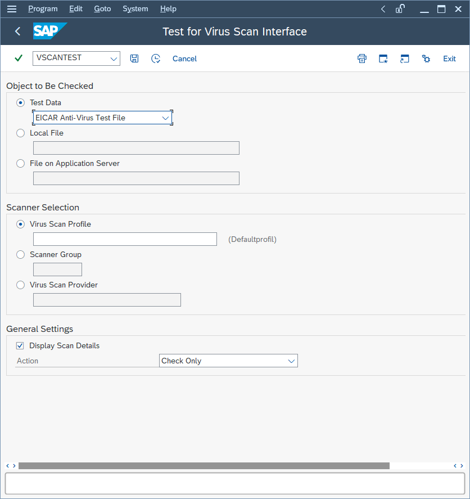Click the padlock icon in the title bar

[400, 8]
